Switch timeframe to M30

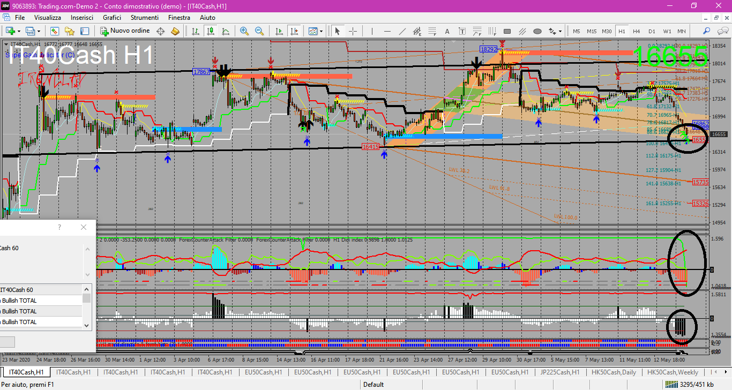click(607, 31)
